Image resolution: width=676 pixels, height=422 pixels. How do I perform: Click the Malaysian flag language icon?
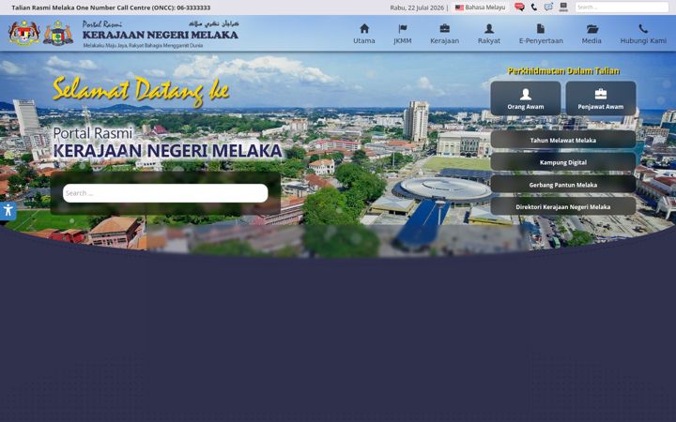459,8
